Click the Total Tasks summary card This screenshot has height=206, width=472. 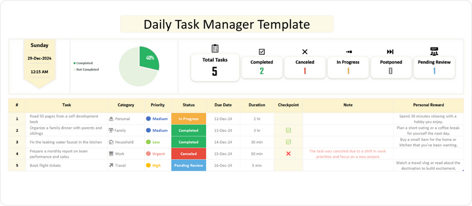215,68
